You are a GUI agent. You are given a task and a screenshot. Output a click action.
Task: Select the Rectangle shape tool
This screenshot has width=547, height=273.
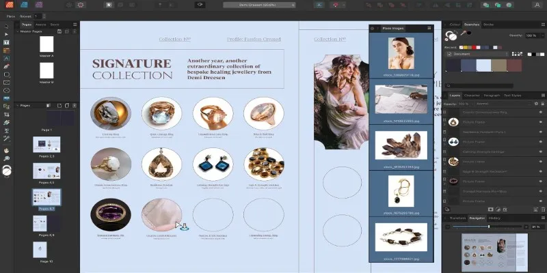tap(6, 74)
